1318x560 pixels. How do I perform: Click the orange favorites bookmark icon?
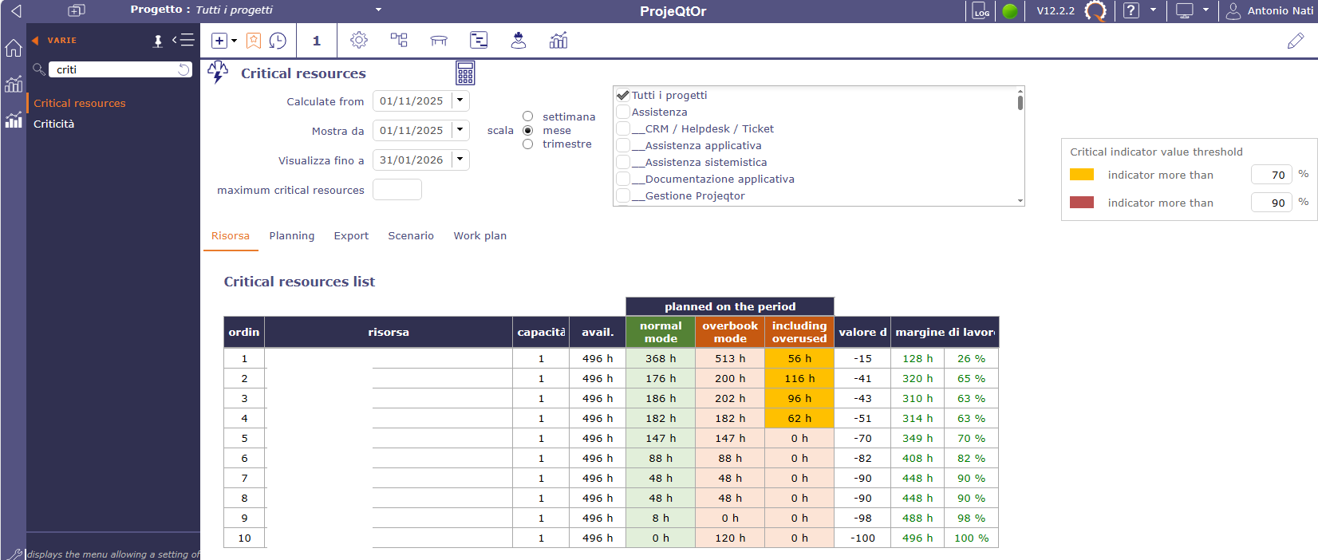pyautogui.click(x=254, y=41)
